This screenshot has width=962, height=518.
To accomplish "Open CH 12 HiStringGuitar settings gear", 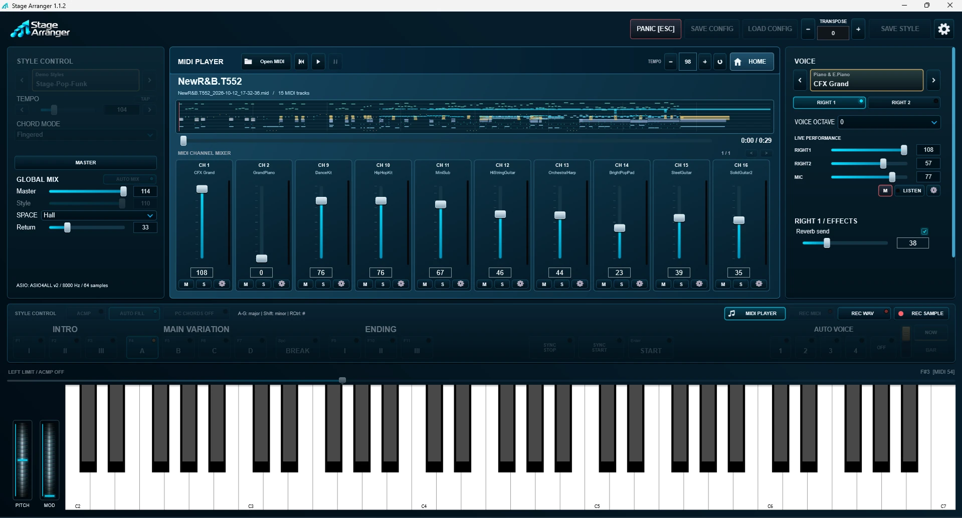I will point(520,284).
